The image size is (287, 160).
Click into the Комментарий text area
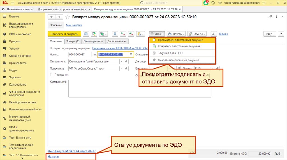(140, 89)
